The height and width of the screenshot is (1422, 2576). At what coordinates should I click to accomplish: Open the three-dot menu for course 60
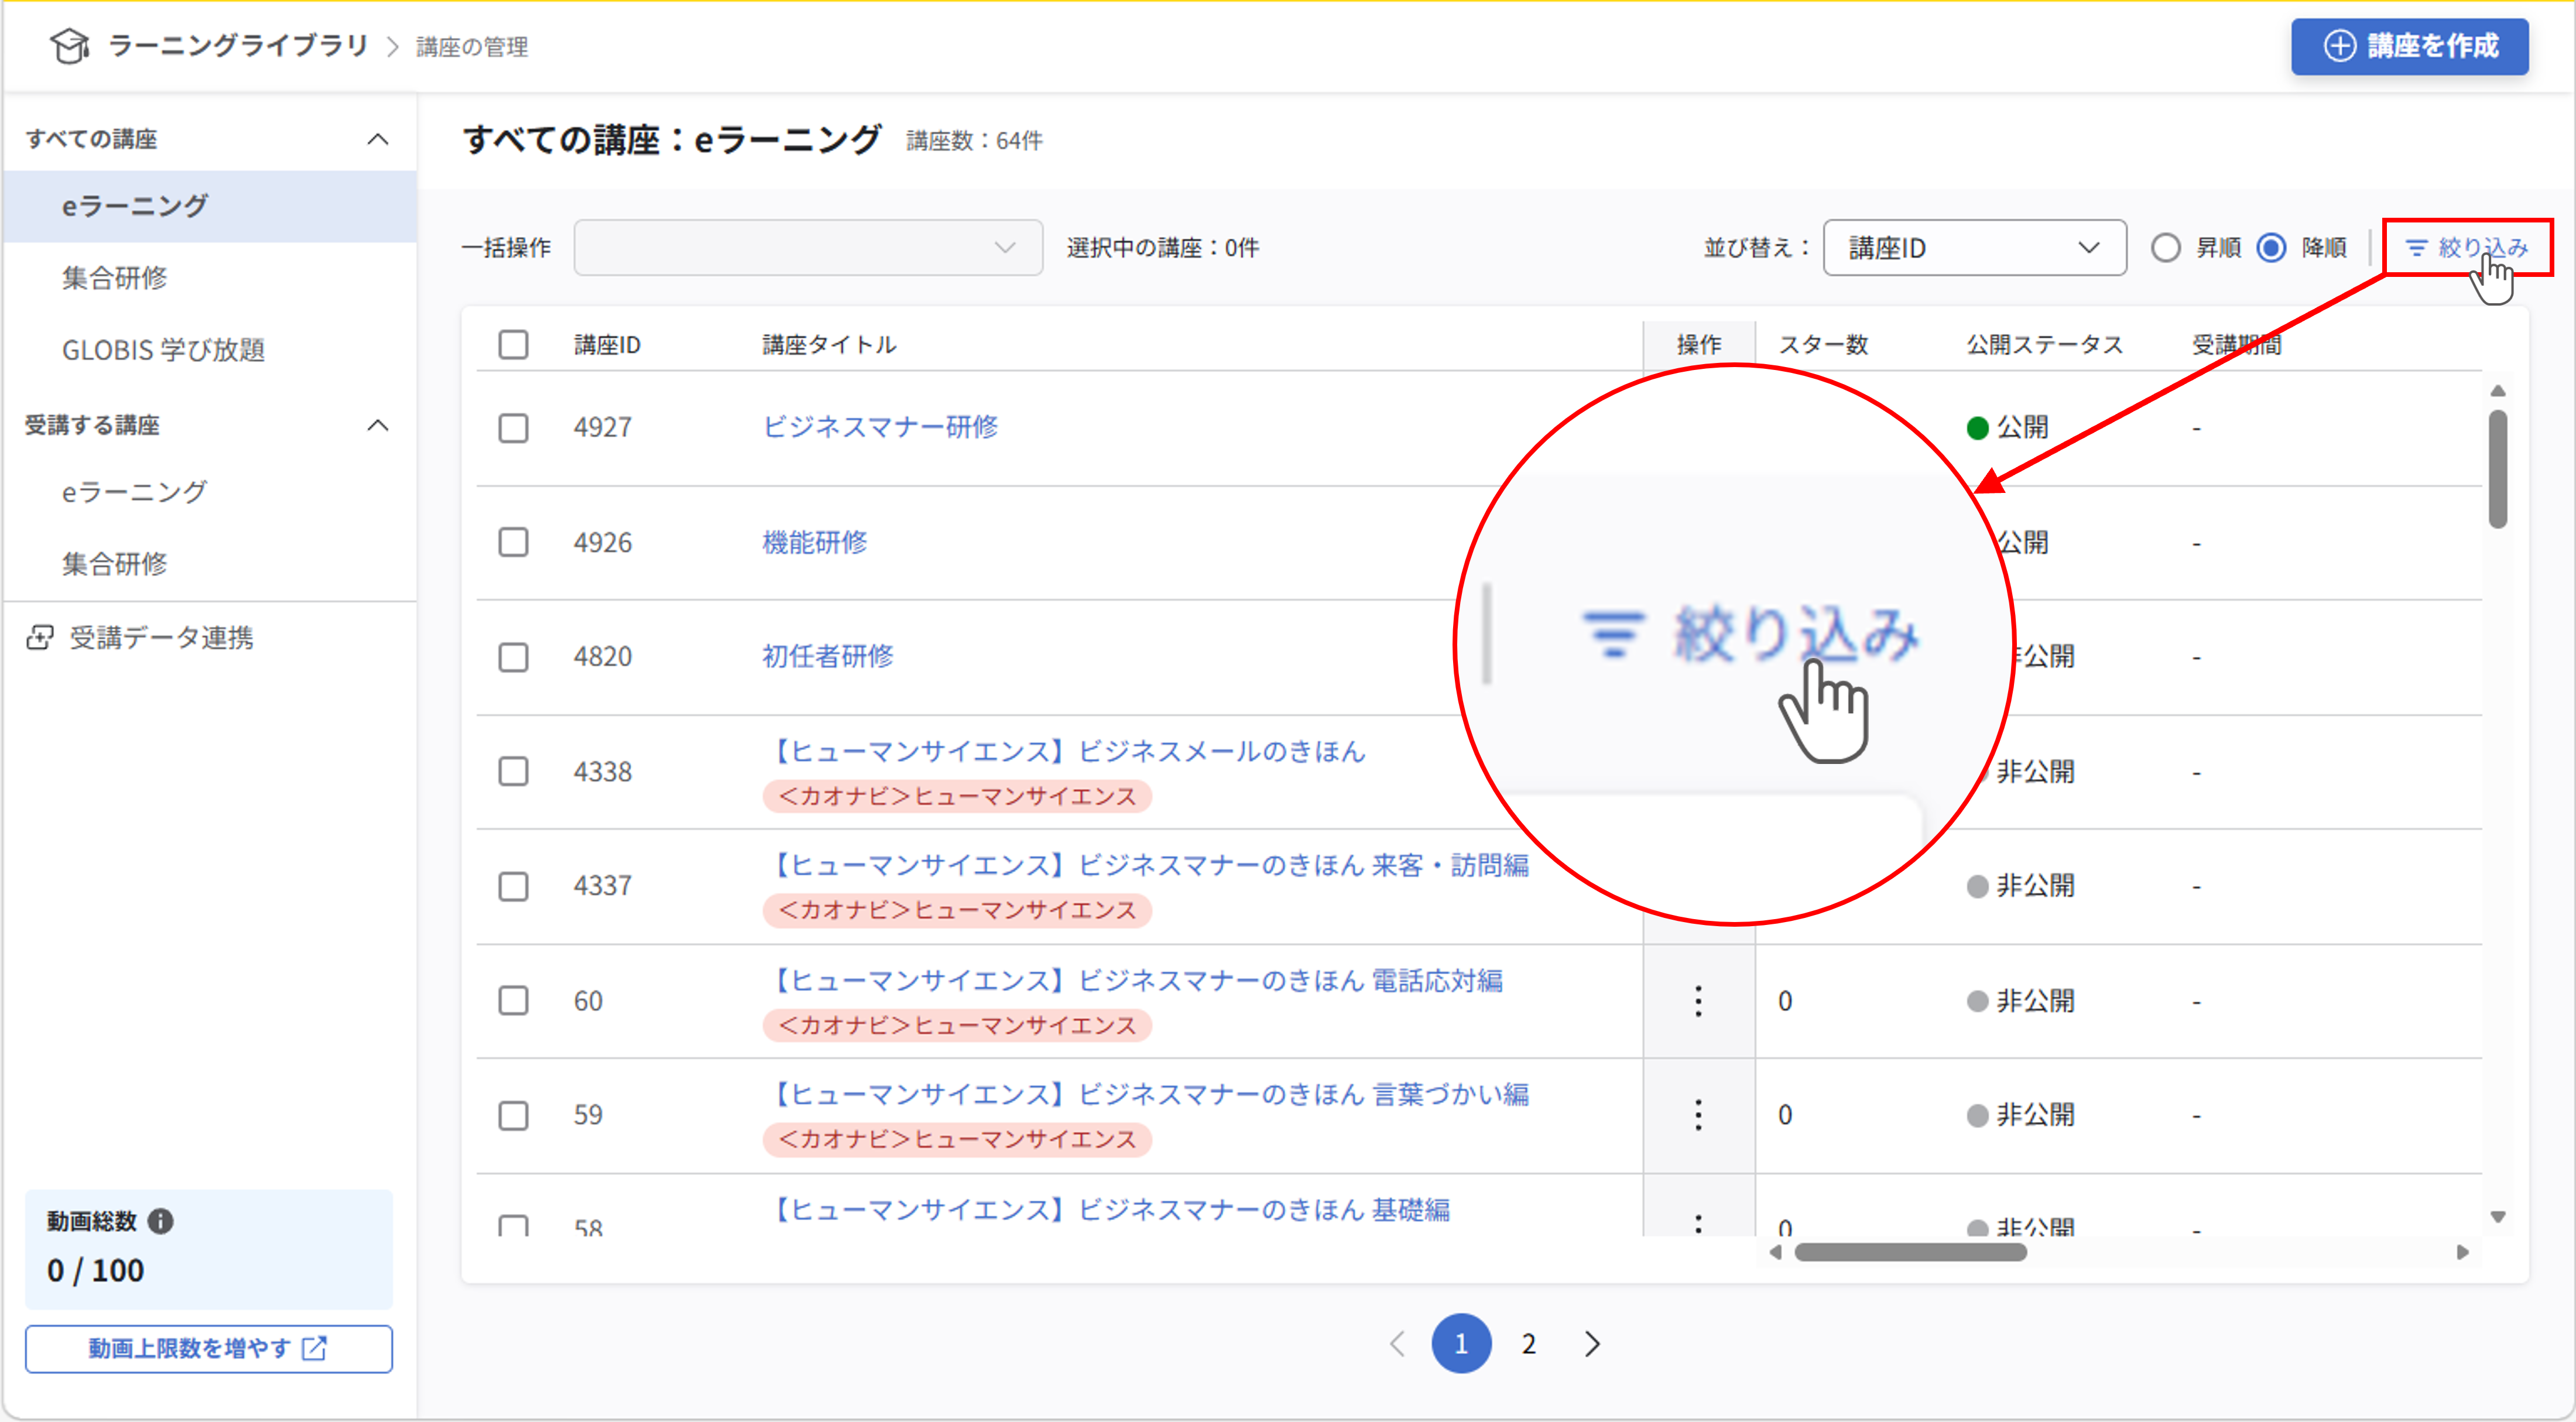pyautogui.click(x=1698, y=1001)
